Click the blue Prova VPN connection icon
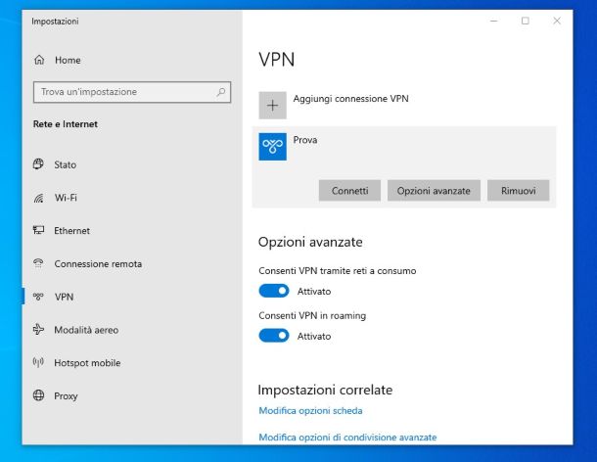The width and height of the screenshot is (597, 462). pos(273,147)
